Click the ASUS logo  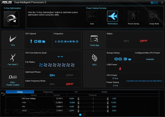pos(7,2)
